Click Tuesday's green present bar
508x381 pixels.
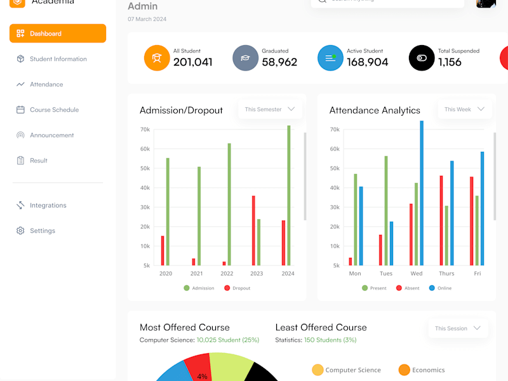point(386,211)
